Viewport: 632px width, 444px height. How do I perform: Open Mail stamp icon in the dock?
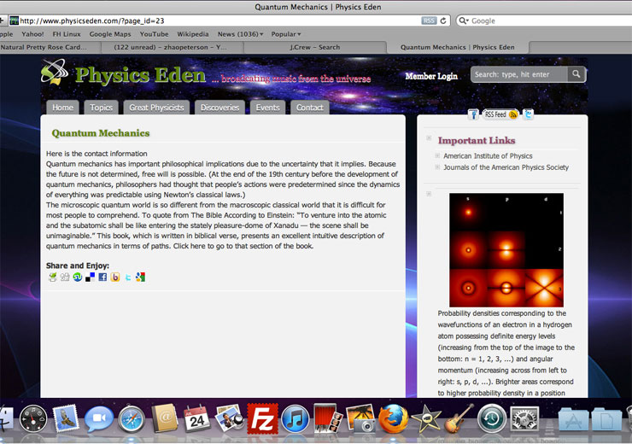click(66, 418)
